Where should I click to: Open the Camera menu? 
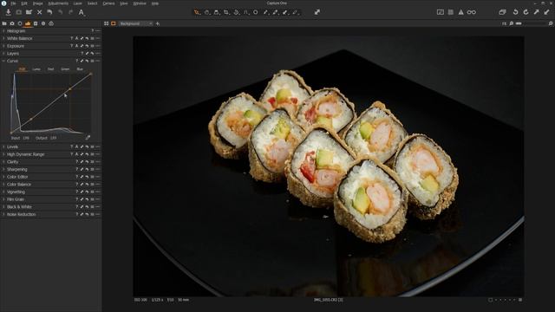click(108, 3)
